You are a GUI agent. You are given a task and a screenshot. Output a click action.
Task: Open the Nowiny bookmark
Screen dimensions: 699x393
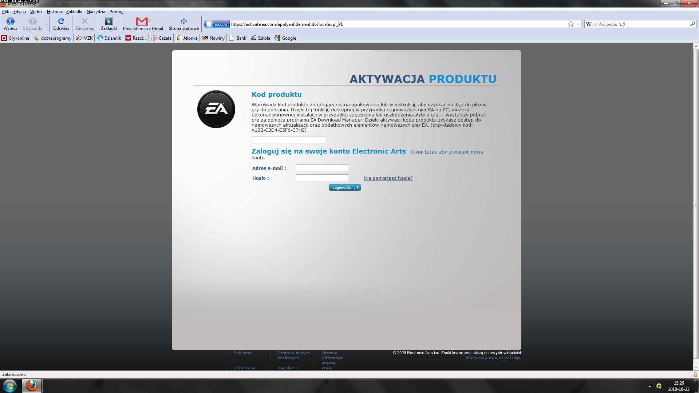[x=213, y=38]
